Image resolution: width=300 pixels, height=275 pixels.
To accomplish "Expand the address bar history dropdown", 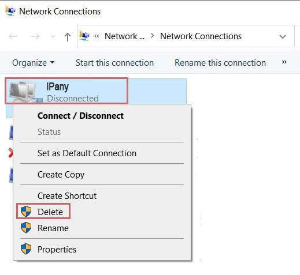I will pyautogui.click(x=283, y=36).
